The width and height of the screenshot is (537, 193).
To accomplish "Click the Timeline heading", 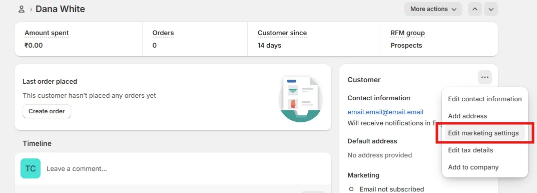I will pyautogui.click(x=37, y=144).
